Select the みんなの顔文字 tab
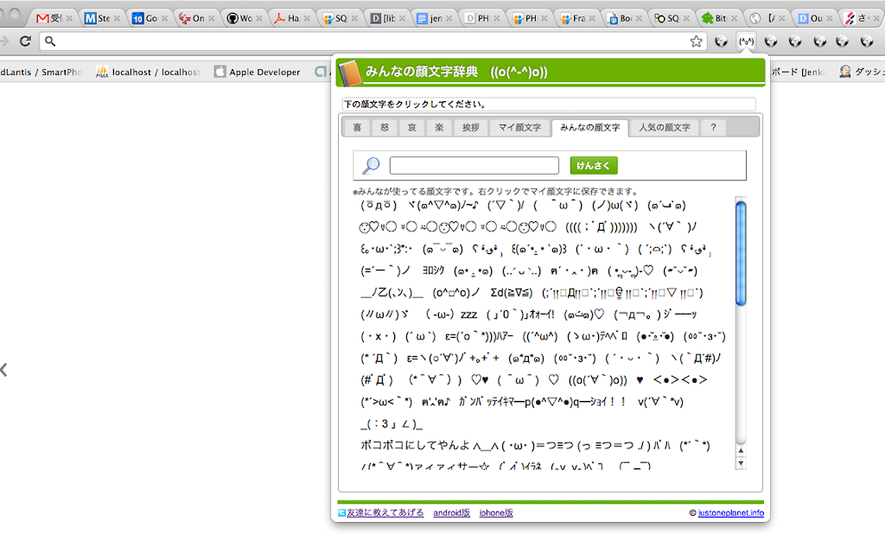The height and width of the screenshot is (553, 885). 589,128
